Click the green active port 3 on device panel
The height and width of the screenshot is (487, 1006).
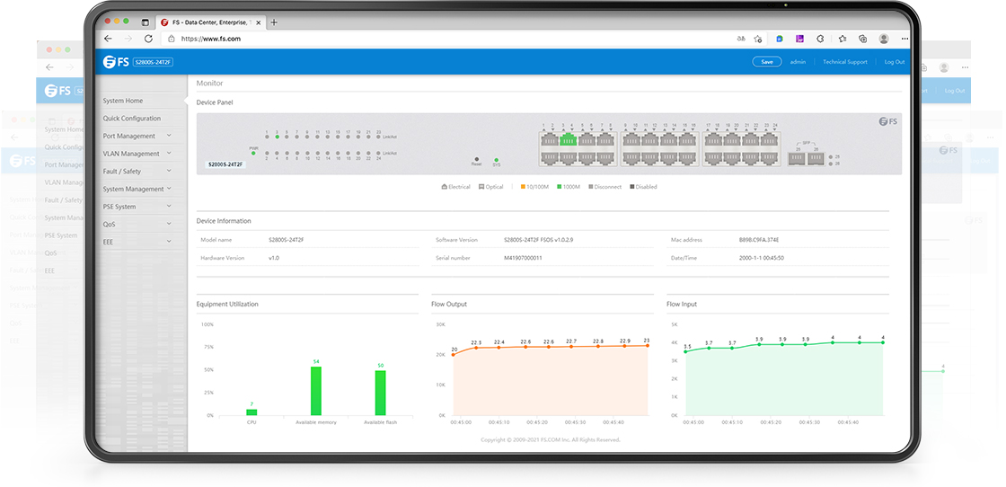coord(567,140)
